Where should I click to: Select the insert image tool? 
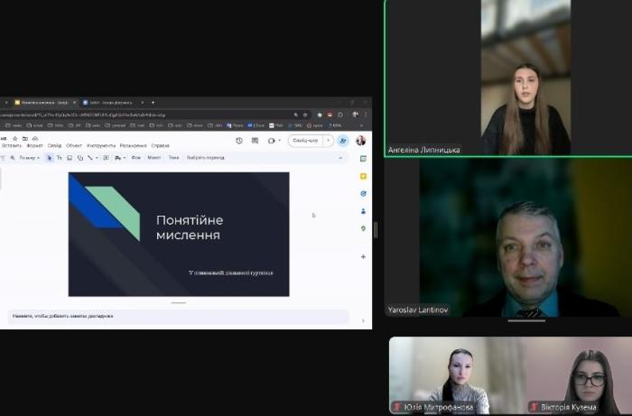(70, 158)
